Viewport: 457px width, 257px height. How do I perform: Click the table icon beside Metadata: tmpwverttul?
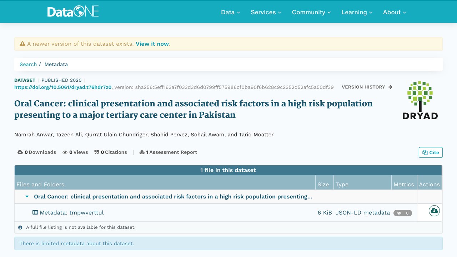pyautogui.click(x=35, y=212)
